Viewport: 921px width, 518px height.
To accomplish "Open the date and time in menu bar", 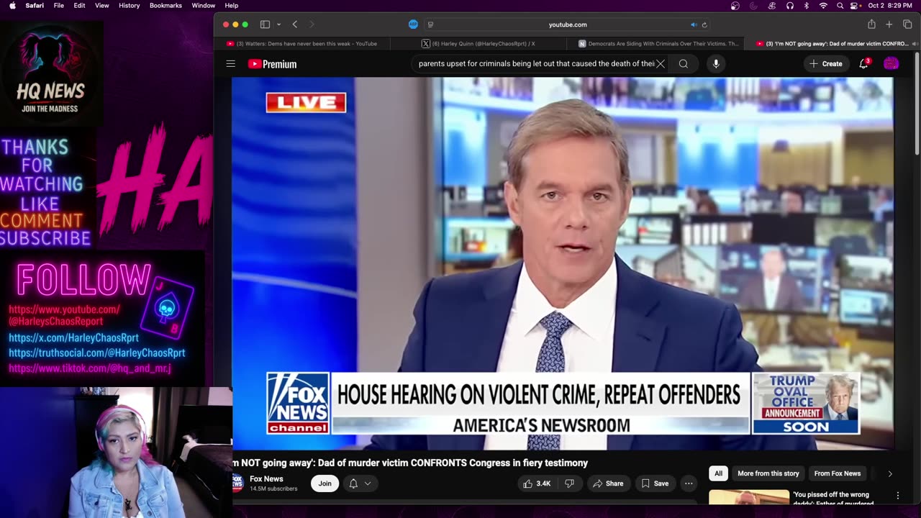I will click(x=891, y=6).
